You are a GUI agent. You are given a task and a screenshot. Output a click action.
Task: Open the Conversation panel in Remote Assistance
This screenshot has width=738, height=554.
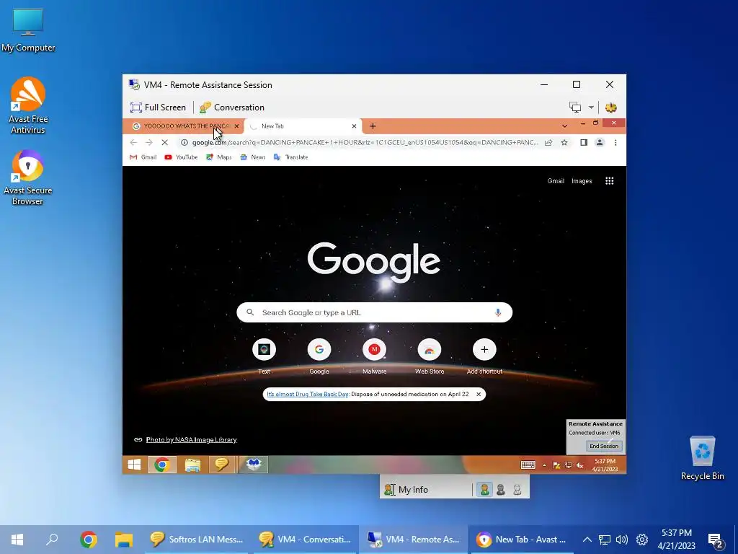pyautogui.click(x=231, y=107)
